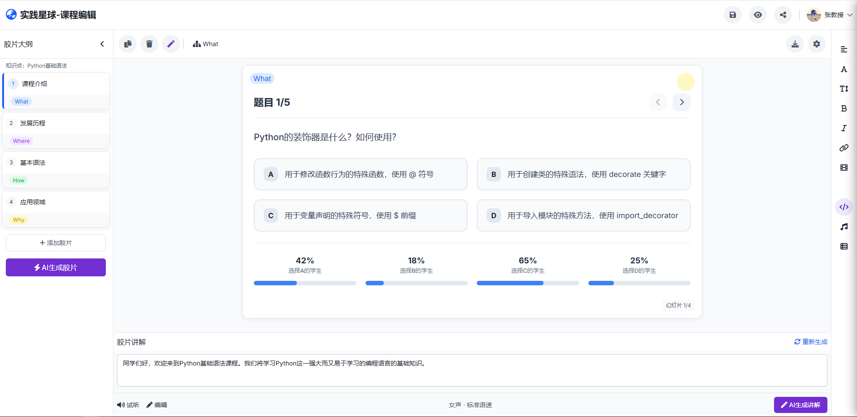
Task: Collapse the 胶片大纲 panel
Action: tap(102, 44)
